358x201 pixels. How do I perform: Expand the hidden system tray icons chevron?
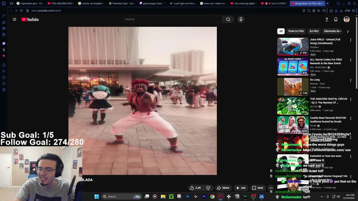(x=322, y=197)
